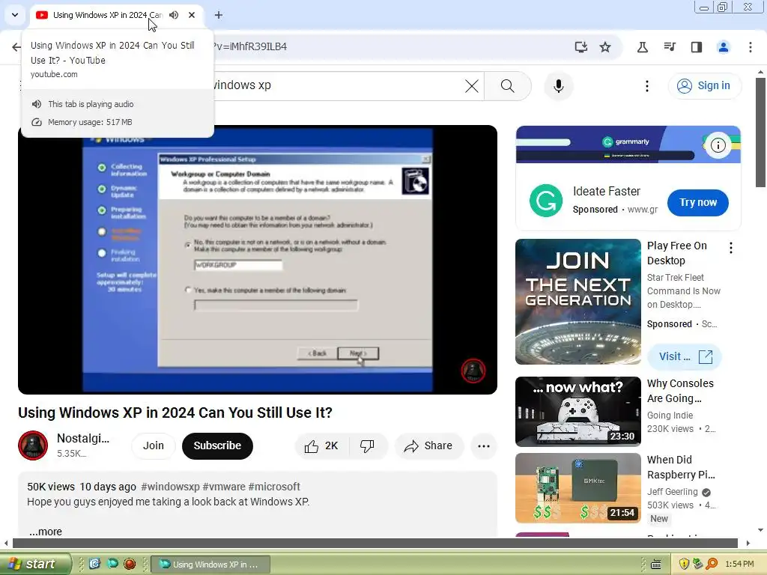Click in the YouTube search field
The width and height of the screenshot is (767, 575).
click(x=338, y=85)
